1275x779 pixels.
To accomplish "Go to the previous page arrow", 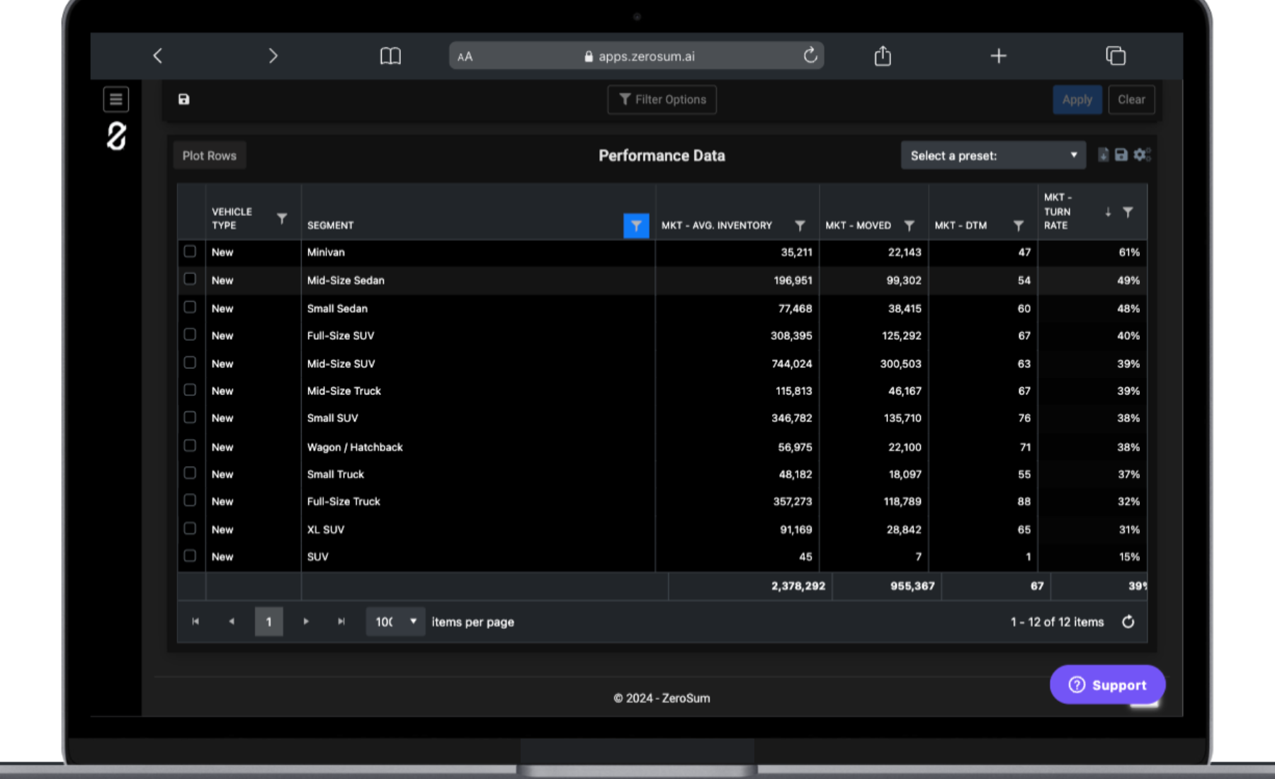I will pos(232,621).
